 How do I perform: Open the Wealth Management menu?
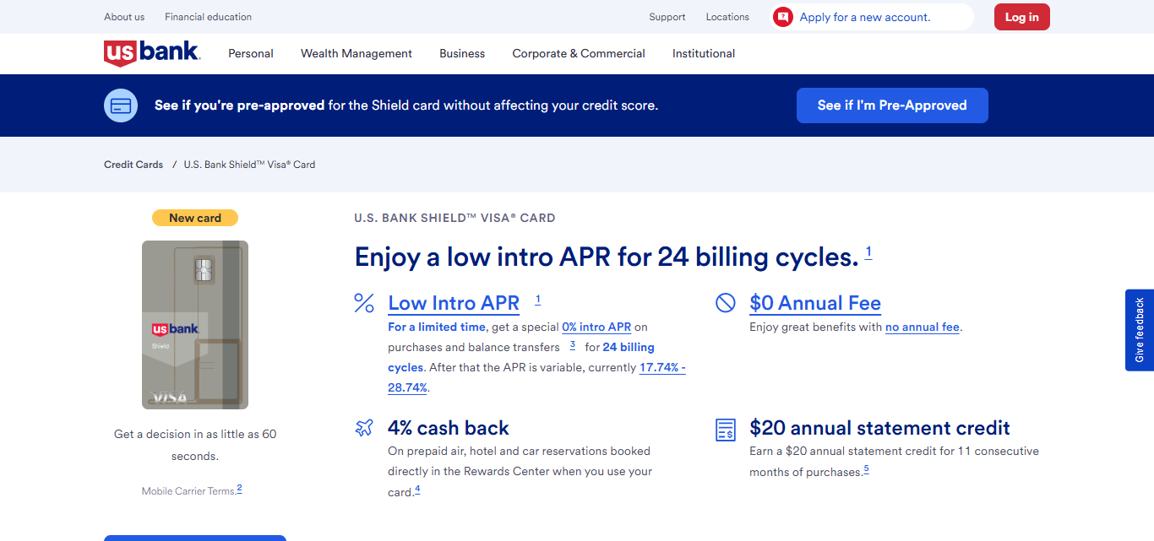[x=357, y=53]
